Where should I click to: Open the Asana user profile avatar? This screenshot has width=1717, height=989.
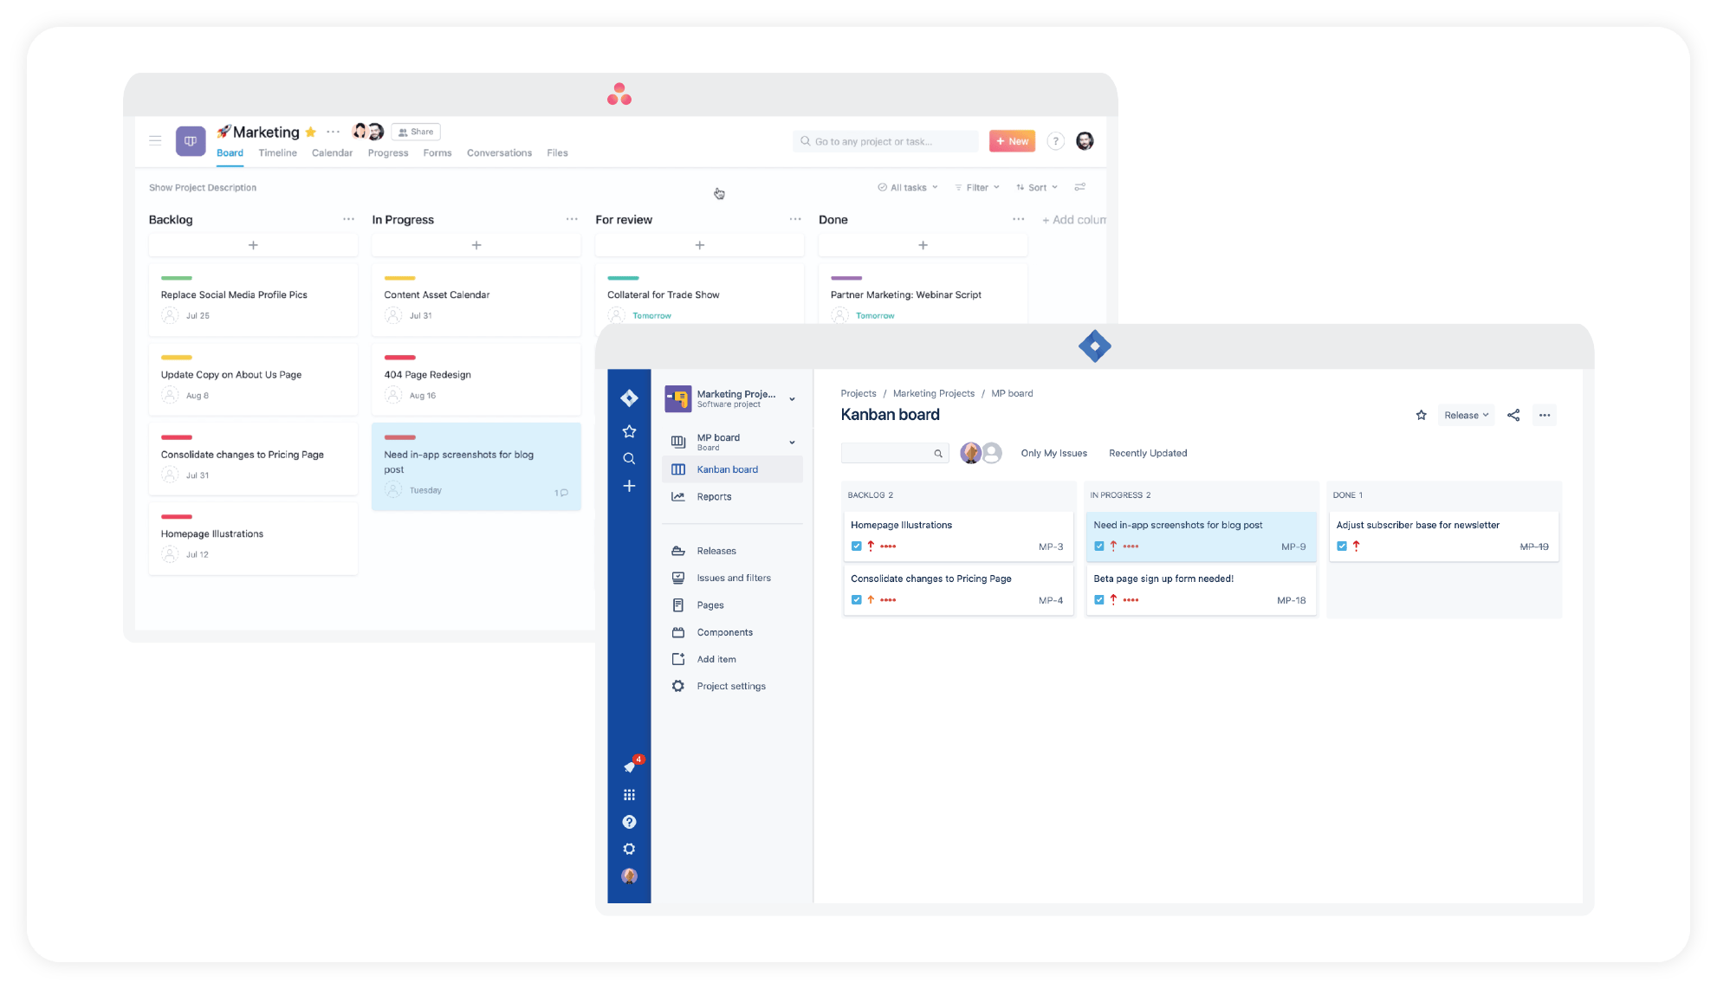coord(1085,141)
